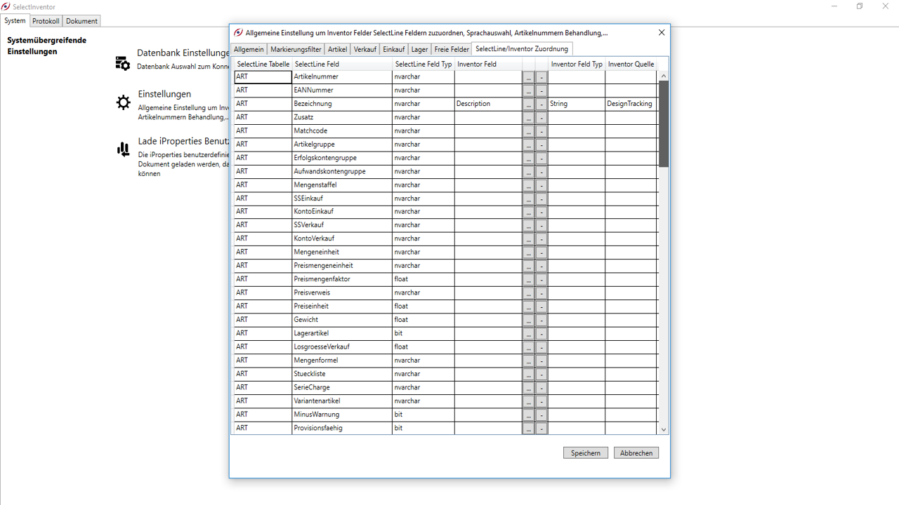Screen dimensions: 899x505
Task: Go to the Verkauf tab
Action: point(365,50)
